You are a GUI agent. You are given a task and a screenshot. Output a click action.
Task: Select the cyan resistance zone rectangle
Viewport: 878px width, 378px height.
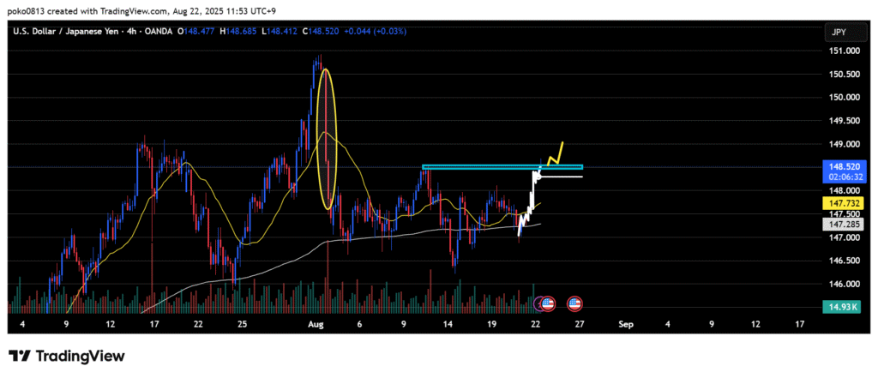tap(502, 167)
